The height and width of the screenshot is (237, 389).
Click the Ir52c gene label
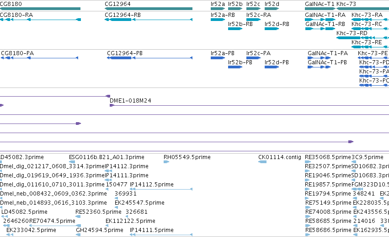pyautogui.click(x=253, y=4)
